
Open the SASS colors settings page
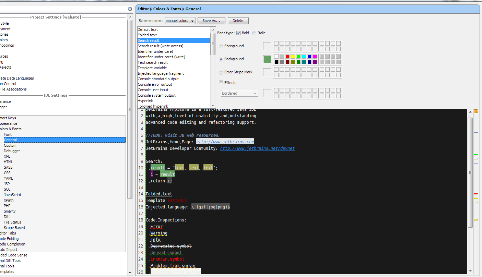(x=8, y=167)
